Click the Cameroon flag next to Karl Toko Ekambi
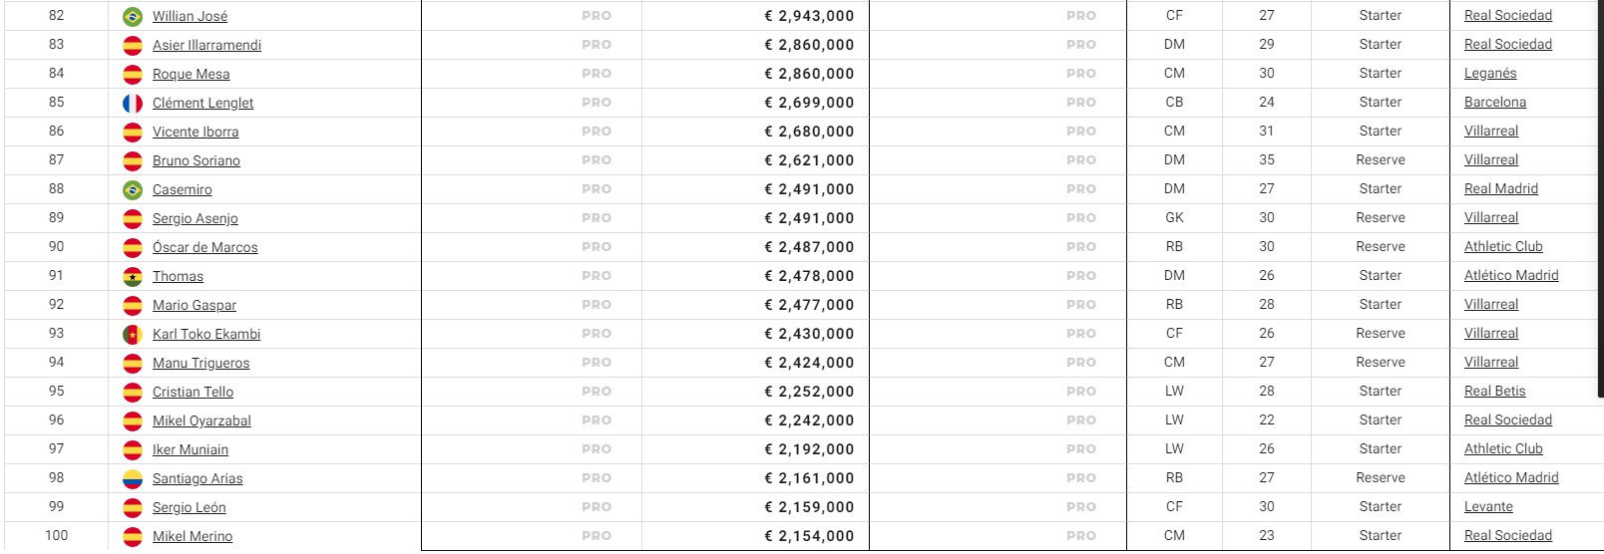This screenshot has width=1604, height=554. tap(133, 334)
